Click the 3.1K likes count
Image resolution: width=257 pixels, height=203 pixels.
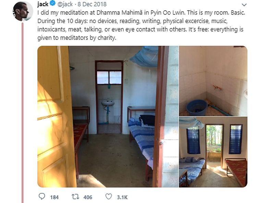click(122, 197)
